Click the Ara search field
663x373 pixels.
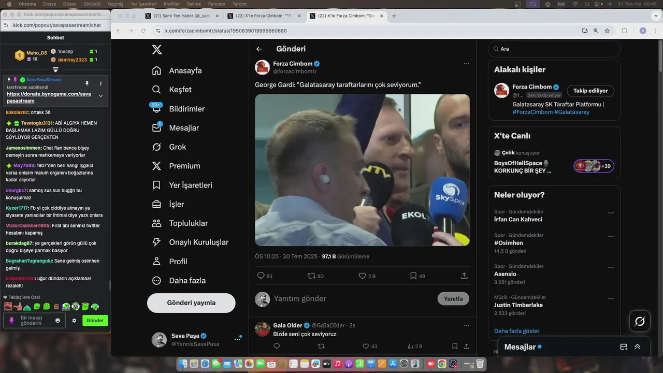554,49
